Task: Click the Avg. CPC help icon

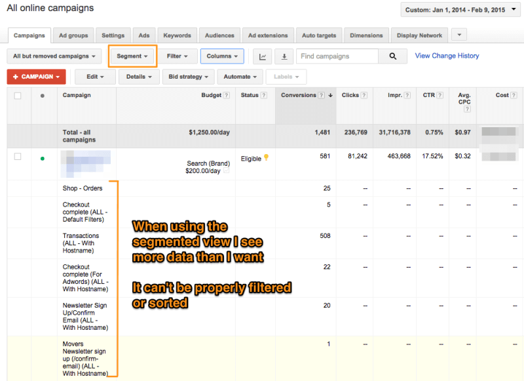Action: 467,109
